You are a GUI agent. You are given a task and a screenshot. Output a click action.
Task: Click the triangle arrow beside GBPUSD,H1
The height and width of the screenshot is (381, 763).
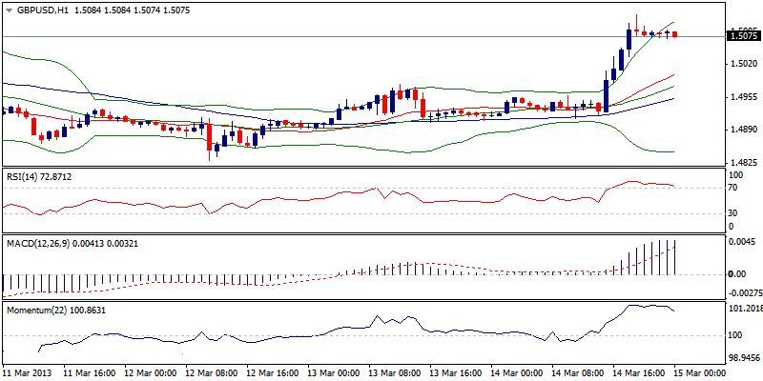pyautogui.click(x=9, y=9)
